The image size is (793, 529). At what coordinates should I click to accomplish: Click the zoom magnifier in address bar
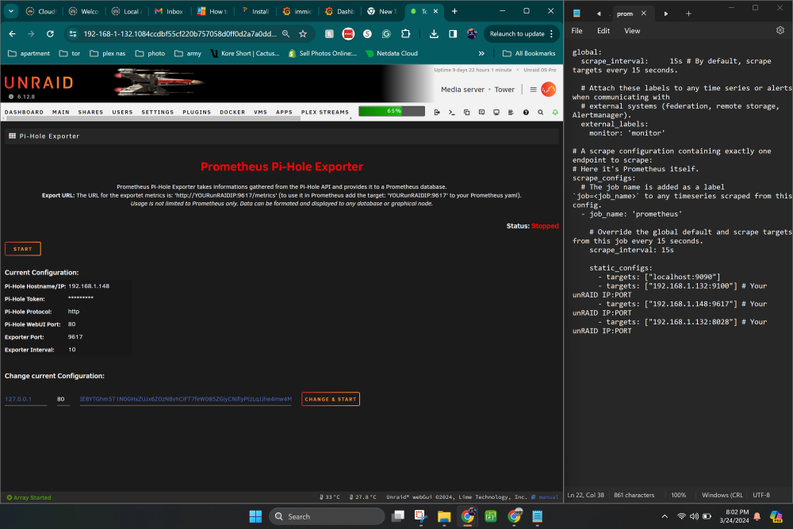point(285,34)
